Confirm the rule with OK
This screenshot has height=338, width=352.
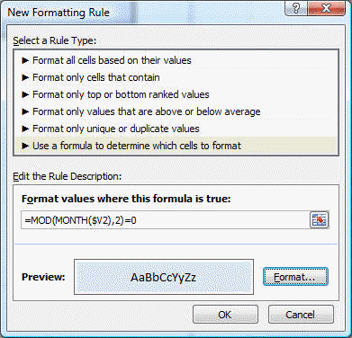click(225, 315)
